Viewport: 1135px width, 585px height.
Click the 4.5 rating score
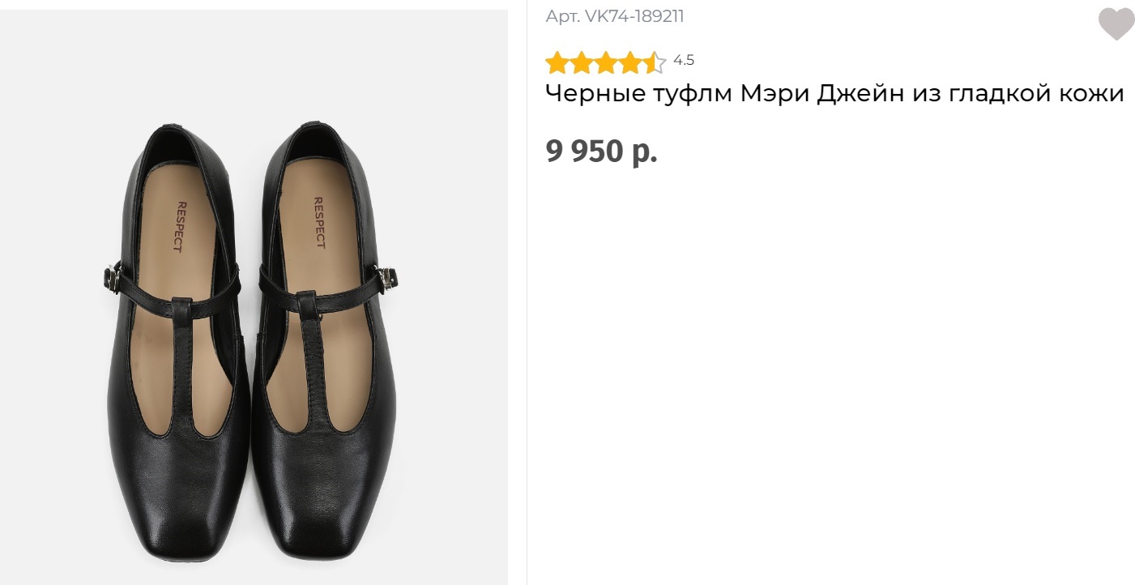684,60
